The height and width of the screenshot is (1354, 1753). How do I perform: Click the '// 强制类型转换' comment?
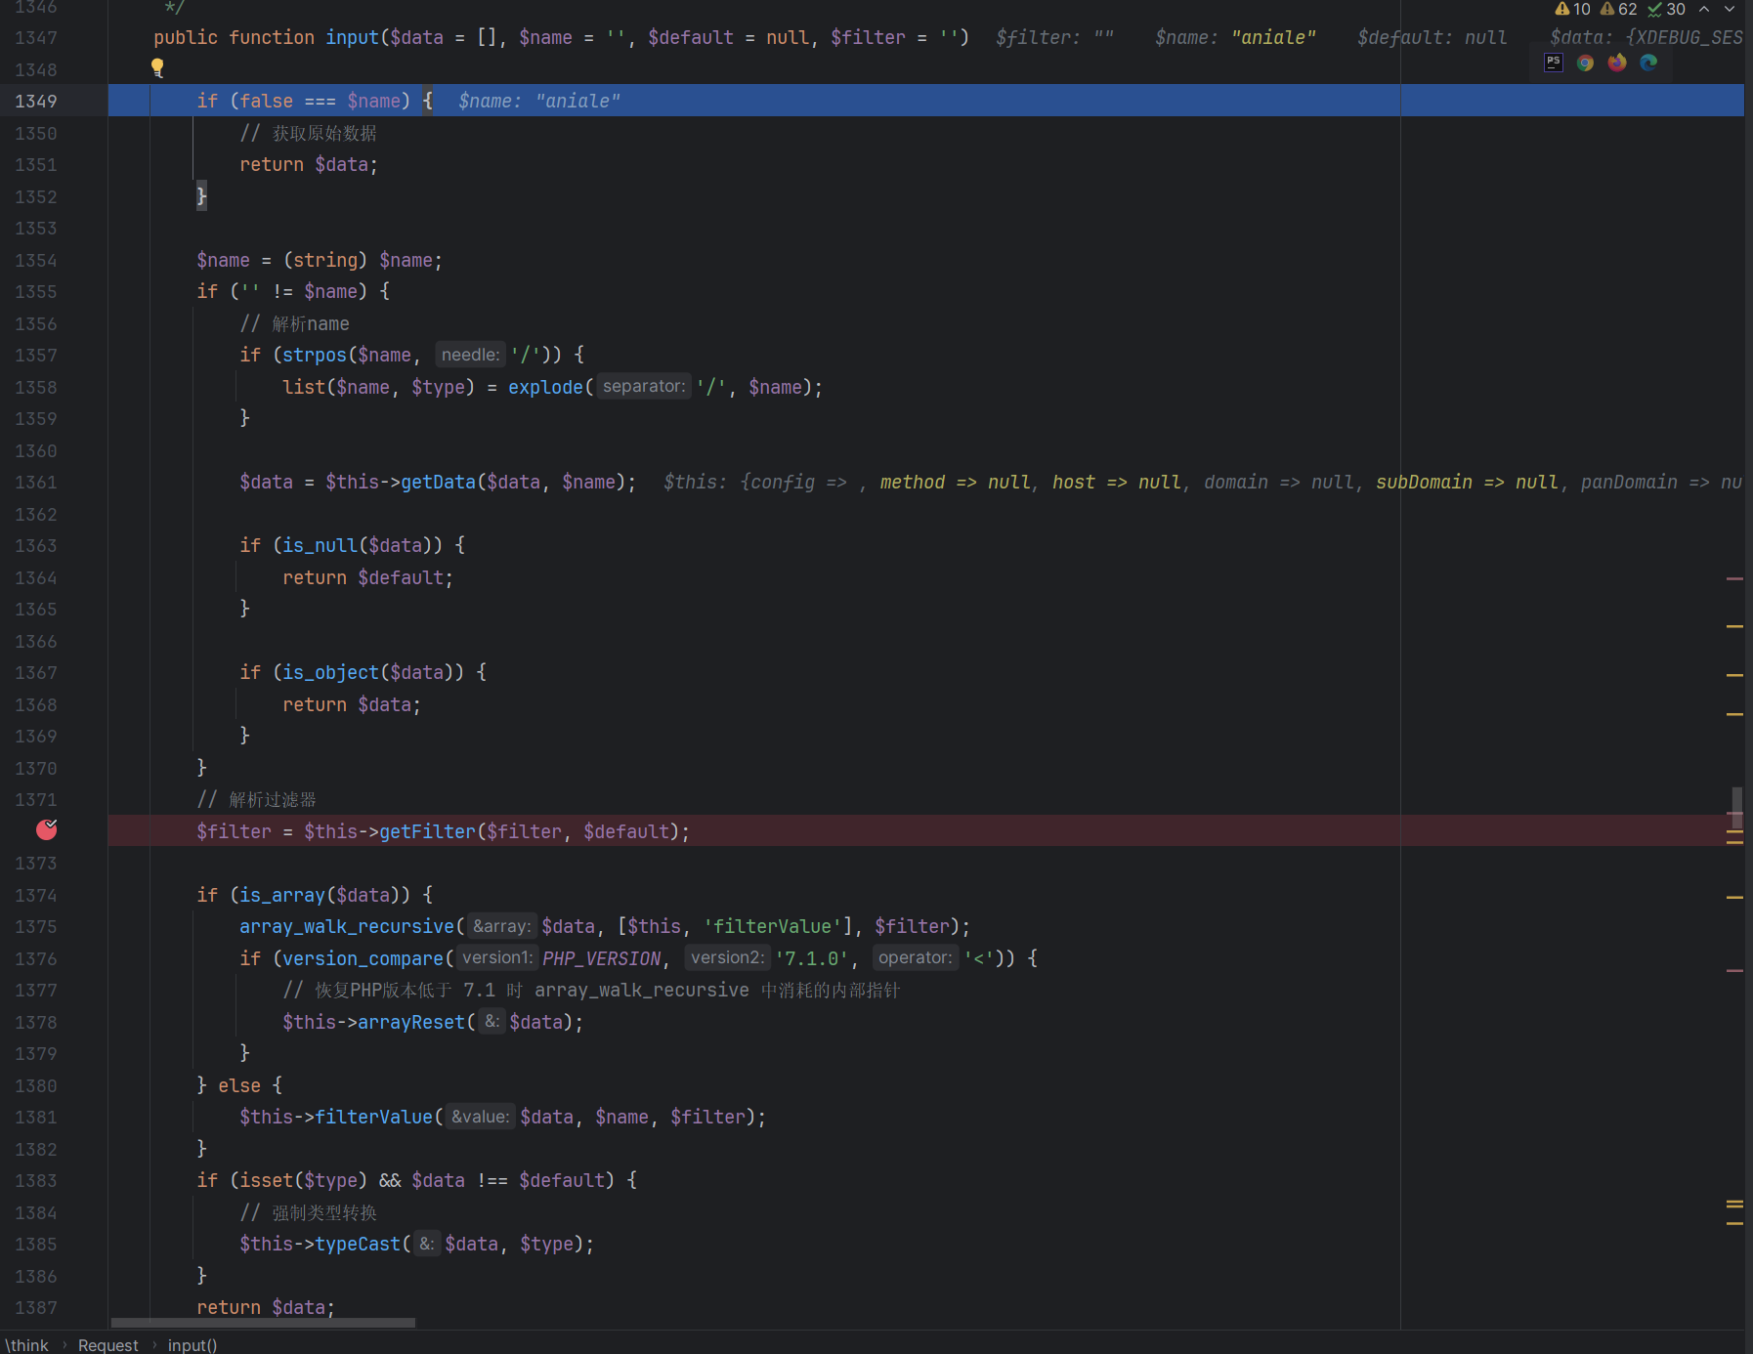point(309,1212)
